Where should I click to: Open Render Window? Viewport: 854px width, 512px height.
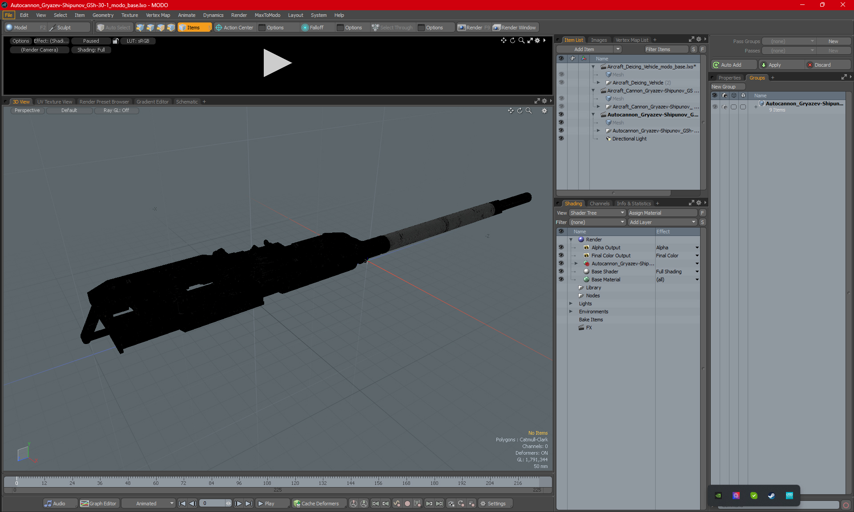tap(515, 28)
